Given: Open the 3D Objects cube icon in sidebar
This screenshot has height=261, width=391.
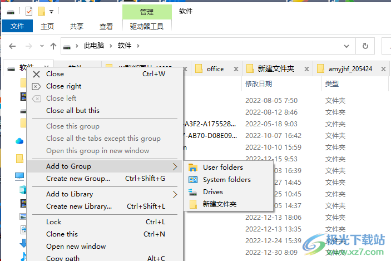Looking at the screenshot, I should coord(23,190).
